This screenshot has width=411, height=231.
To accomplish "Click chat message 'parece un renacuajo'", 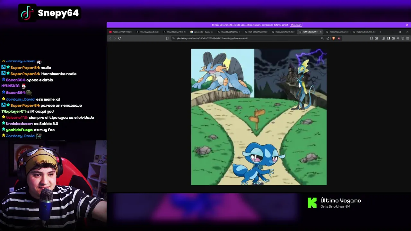I will pos(61,106).
